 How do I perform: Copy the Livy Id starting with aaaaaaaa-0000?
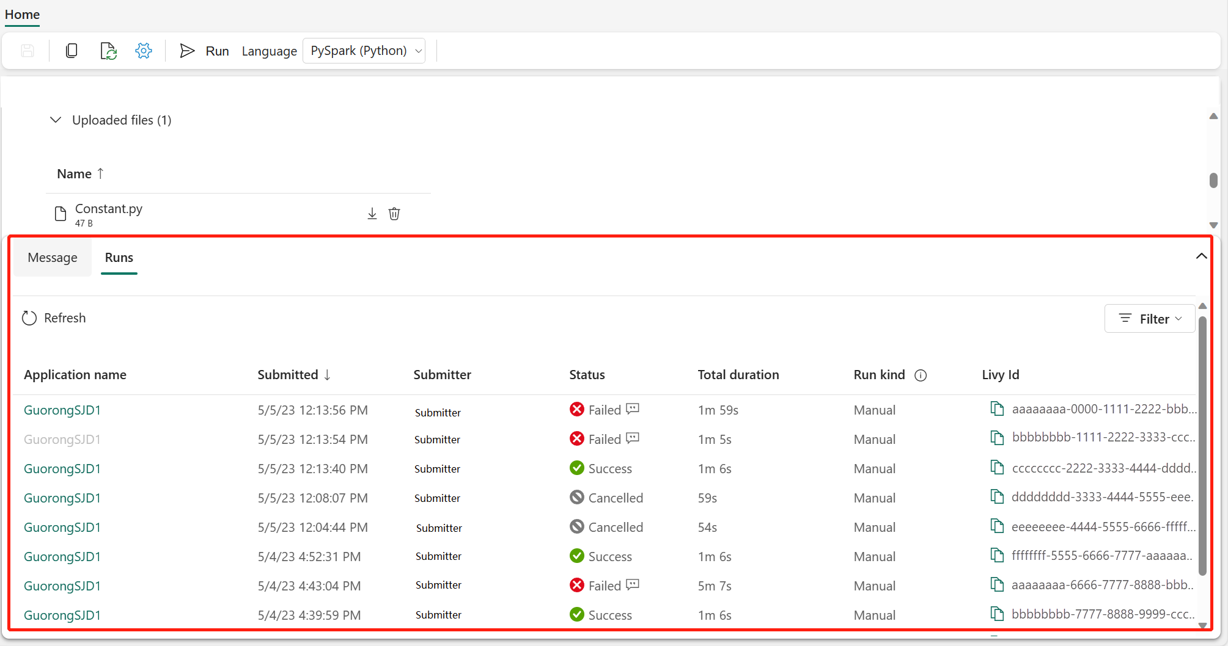tap(997, 408)
